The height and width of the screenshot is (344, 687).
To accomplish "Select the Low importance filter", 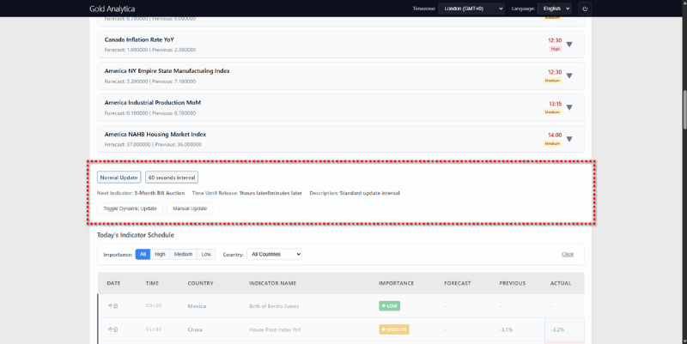I will (x=206, y=254).
